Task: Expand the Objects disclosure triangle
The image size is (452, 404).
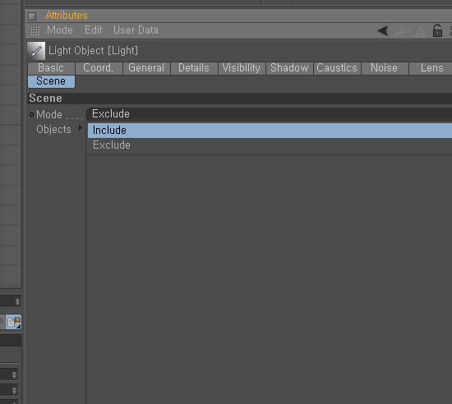Action: point(81,127)
